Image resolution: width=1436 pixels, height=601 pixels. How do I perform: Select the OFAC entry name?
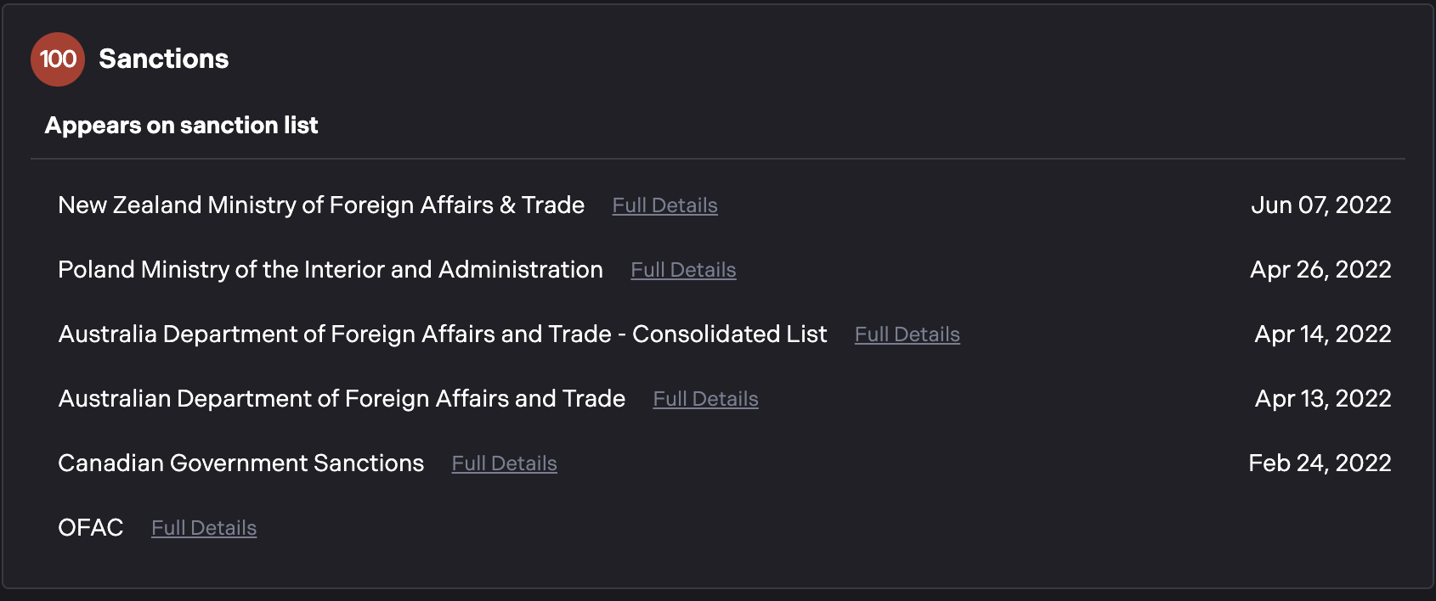[x=91, y=528]
